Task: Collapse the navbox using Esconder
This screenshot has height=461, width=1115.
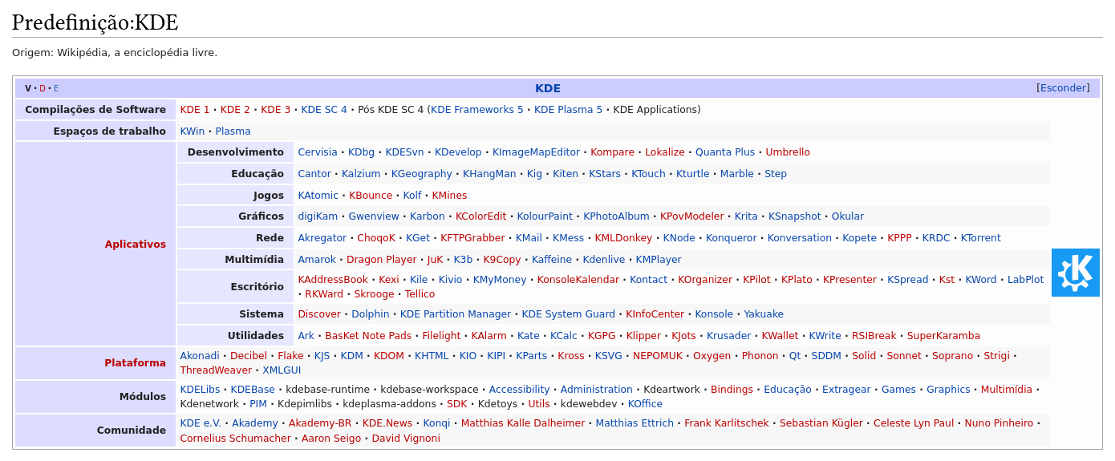Action: (1063, 88)
